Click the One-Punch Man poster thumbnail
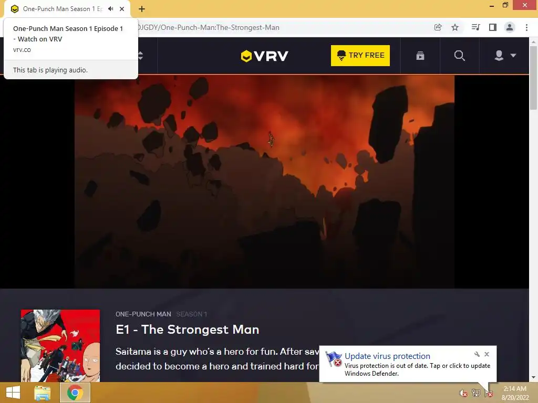 (x=60, y=345)
